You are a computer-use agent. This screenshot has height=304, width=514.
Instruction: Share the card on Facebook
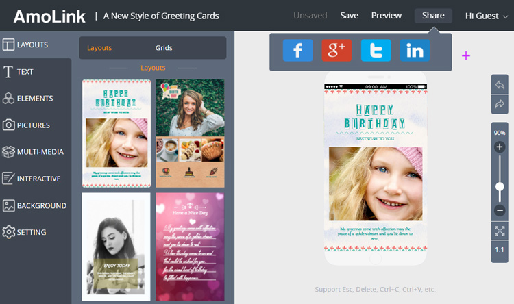pyautogui.click(x=297, y=51)
